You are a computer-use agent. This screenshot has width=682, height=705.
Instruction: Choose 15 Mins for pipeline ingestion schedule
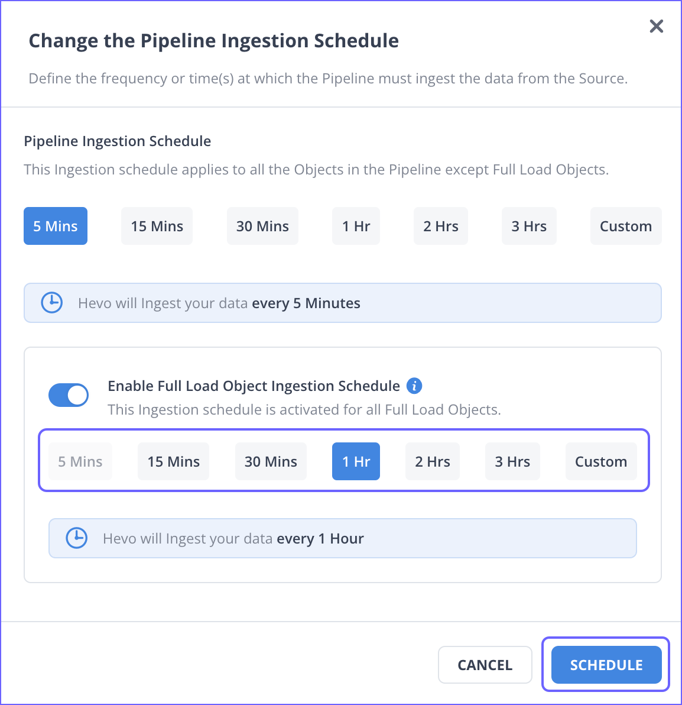pos(157,226)
